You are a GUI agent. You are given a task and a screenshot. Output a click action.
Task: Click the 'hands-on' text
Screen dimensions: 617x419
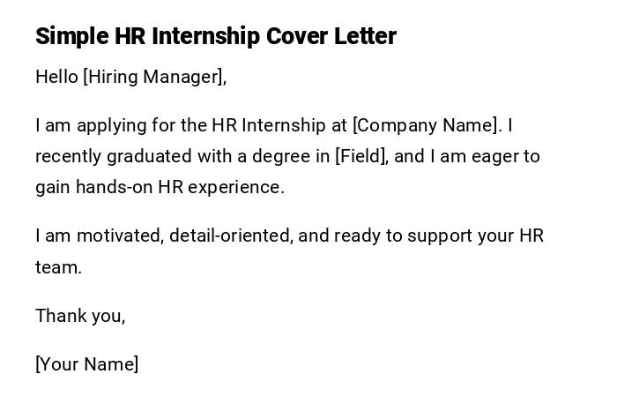pyautogui.click(x=112, y=187)
